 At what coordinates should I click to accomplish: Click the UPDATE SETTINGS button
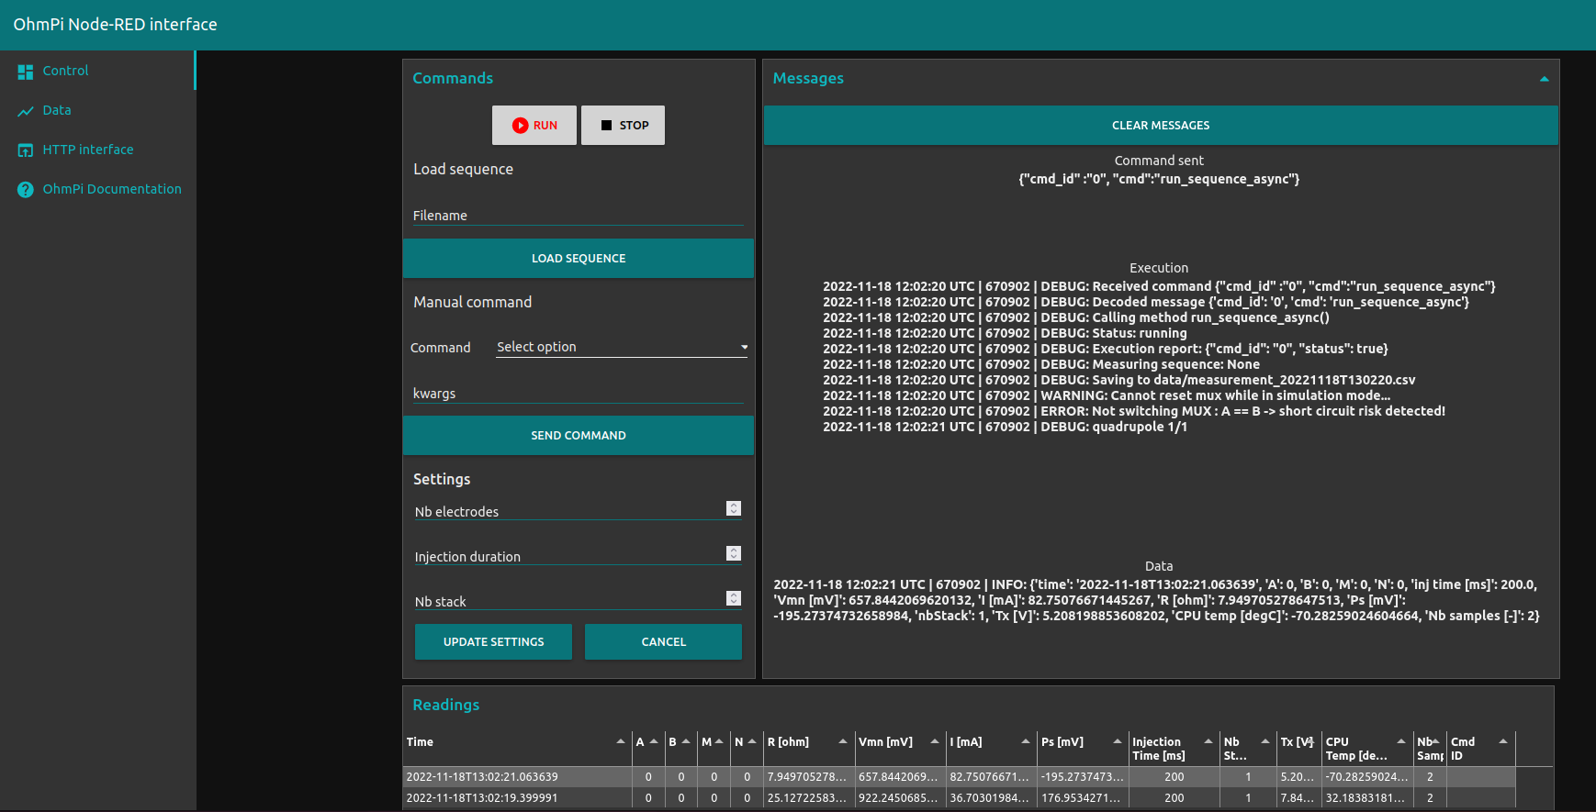(493, 642)
